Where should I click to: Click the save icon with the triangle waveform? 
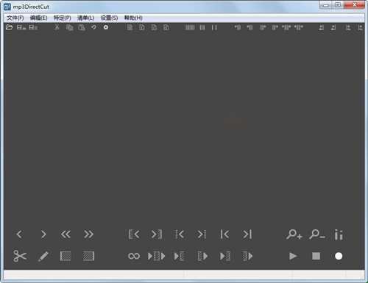[21, 27]
